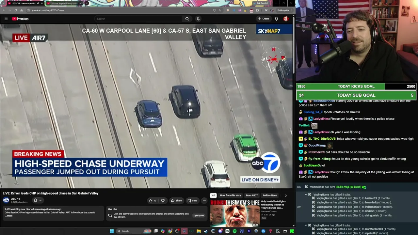Expand video description with ...more

coord(9,216)
